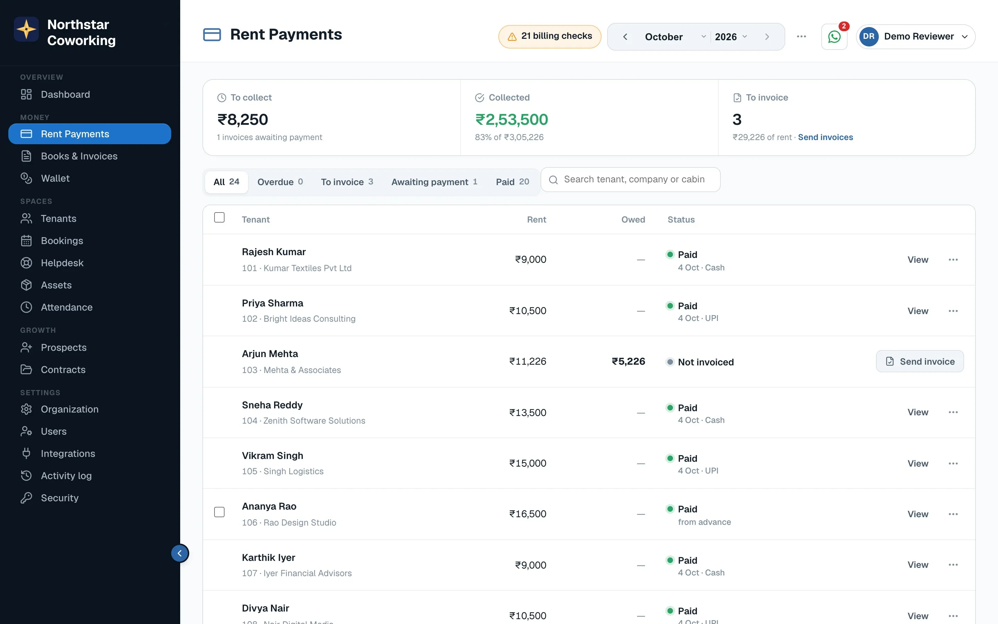Open Helpdesk in the sidebar
This screenshot has width=998, height=624.
(x=89, y=263)
